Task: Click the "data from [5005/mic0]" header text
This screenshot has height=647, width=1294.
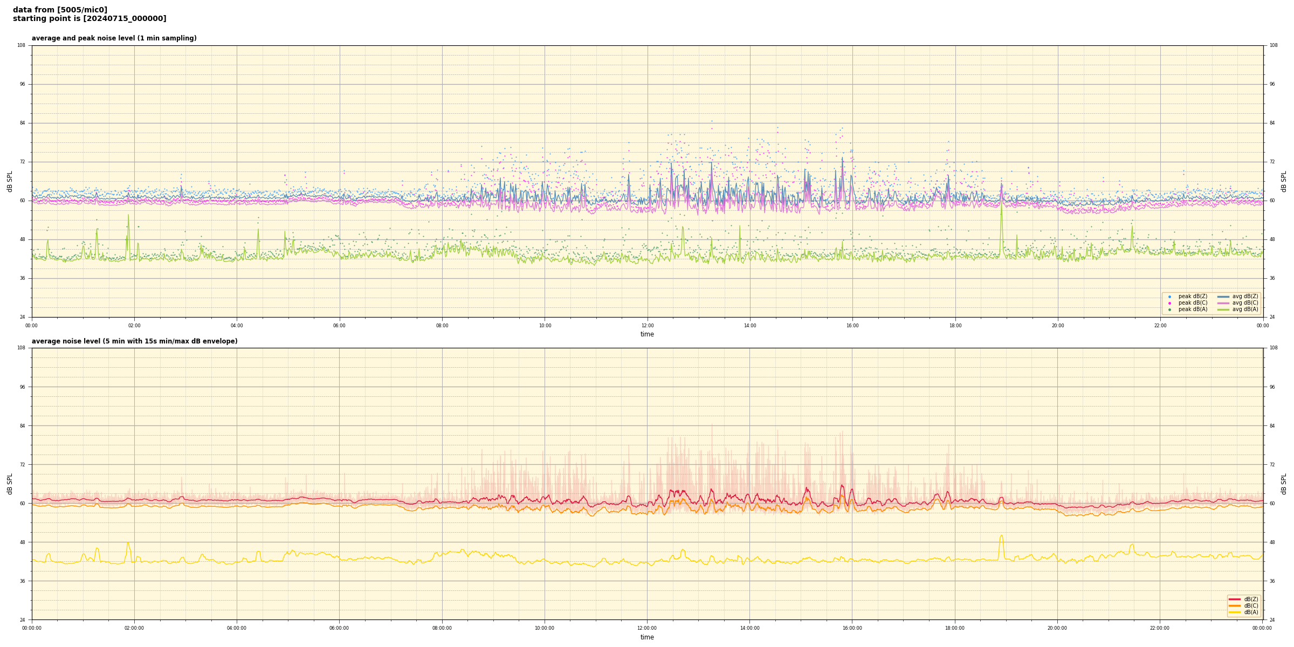Action: (60, 10)
